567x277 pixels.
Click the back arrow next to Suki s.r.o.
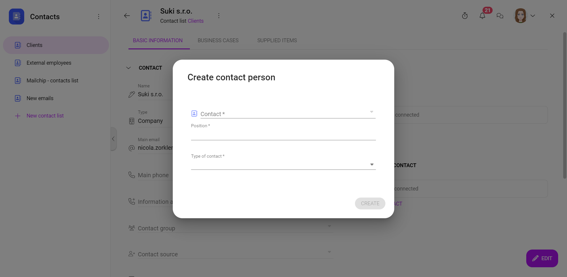pos(127,16)
